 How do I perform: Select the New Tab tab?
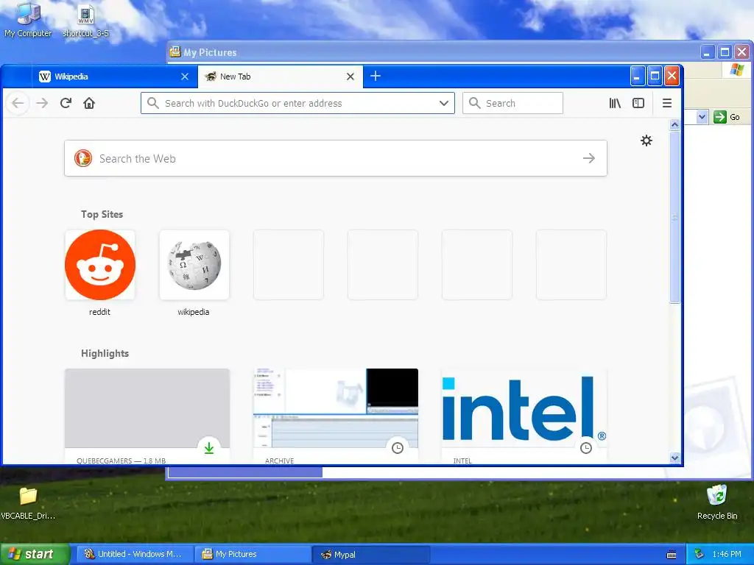pos(281,77)
